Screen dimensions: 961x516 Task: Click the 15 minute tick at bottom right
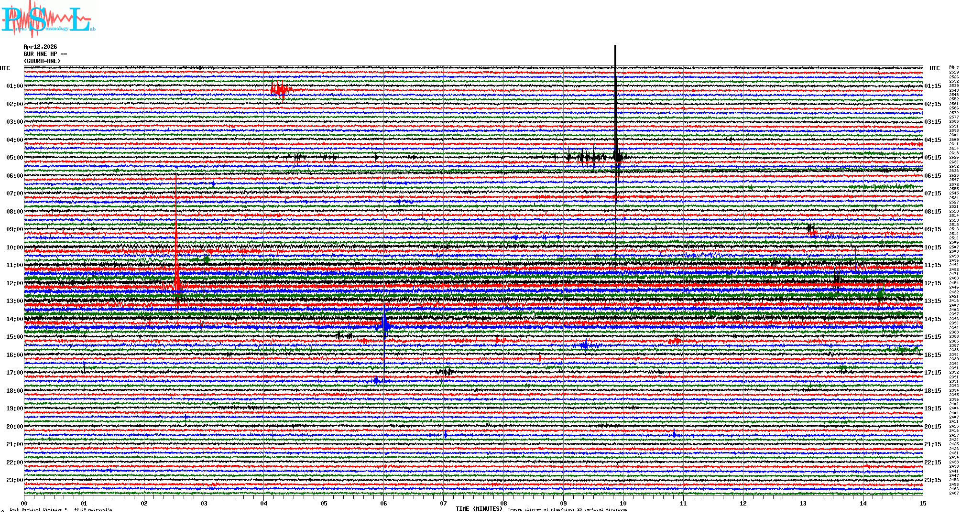[922, 504]
